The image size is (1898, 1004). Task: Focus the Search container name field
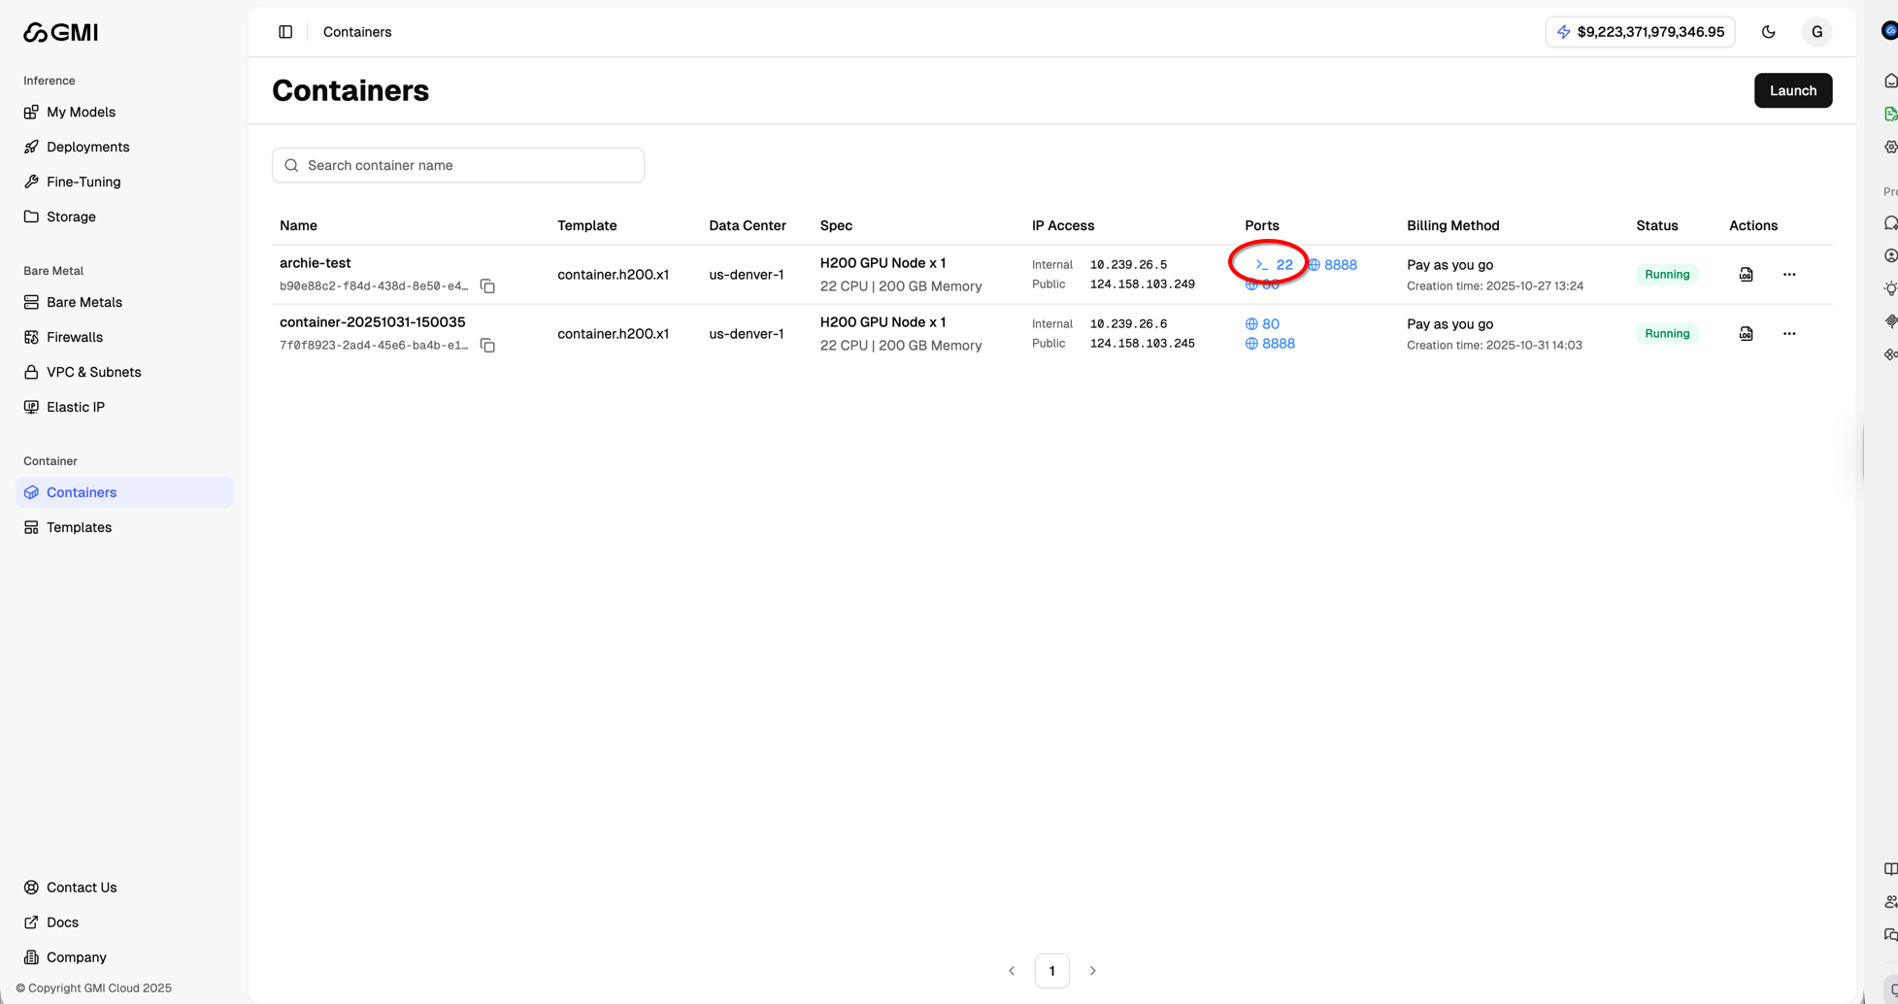[458, 165]
